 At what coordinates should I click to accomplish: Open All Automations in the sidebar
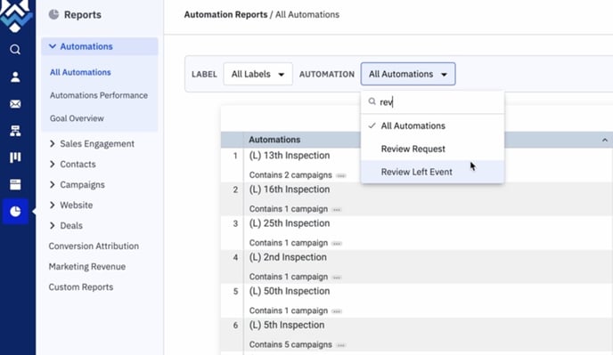(80, 72)
